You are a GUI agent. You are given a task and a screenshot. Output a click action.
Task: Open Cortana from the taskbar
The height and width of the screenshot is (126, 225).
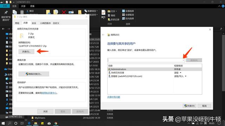(16, 123)
